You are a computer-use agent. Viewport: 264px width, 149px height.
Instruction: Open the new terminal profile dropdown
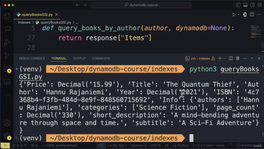pyautogui.click(x=224, y=59)
